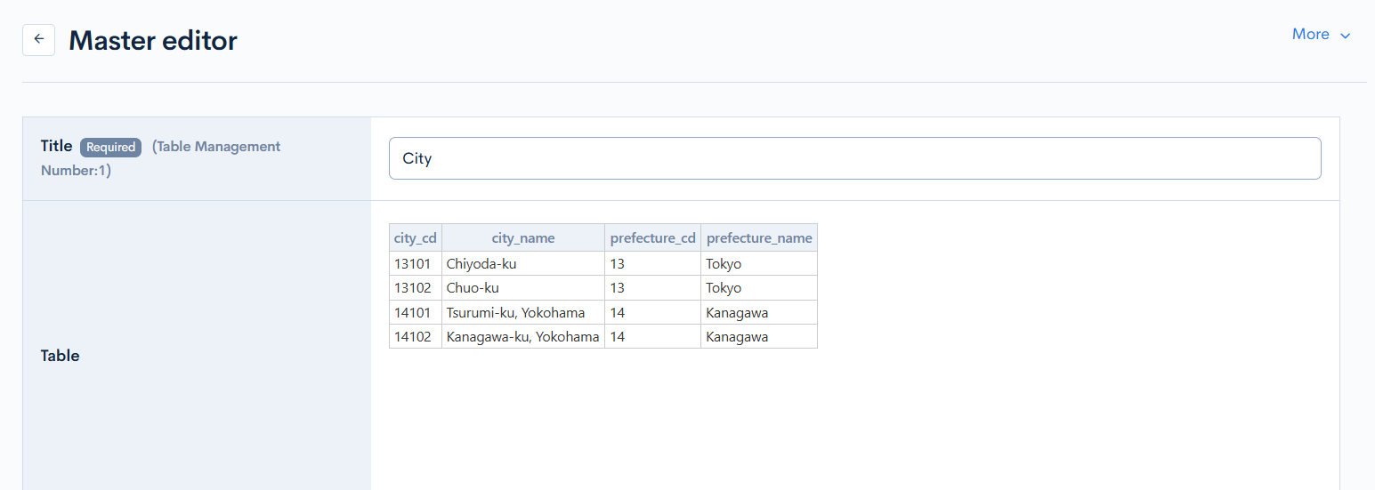Screen dimensions: 1375x490
Task: Select the prefecture_name column header
Action: click(x=759, y=238)
